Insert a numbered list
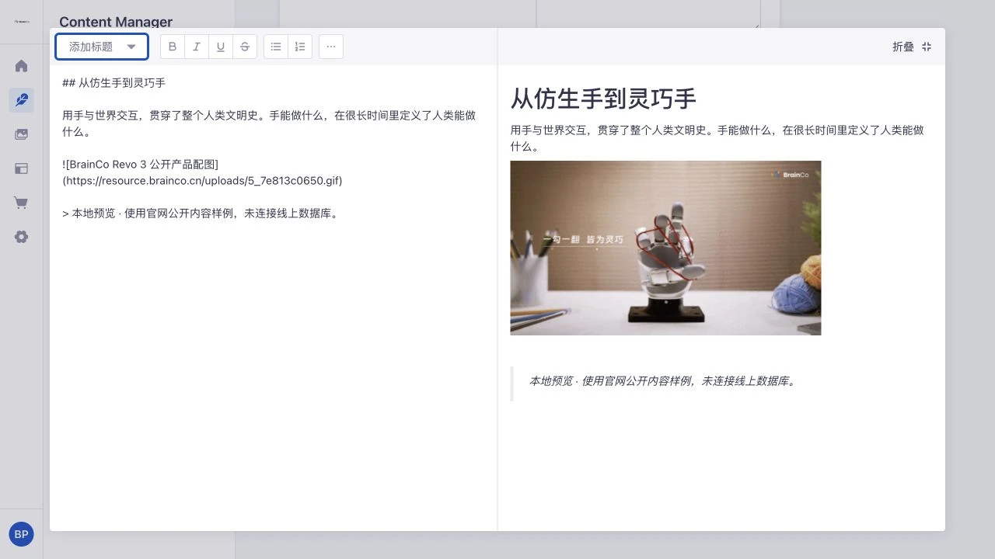Image resolution: width=995 pixels, height=559 pixels. [x=300, y=47]
